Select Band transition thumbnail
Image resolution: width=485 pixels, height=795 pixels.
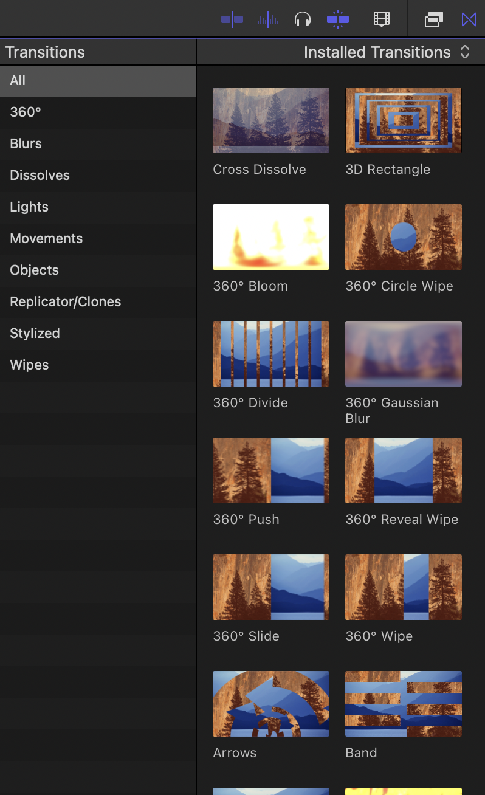point(404,704)
